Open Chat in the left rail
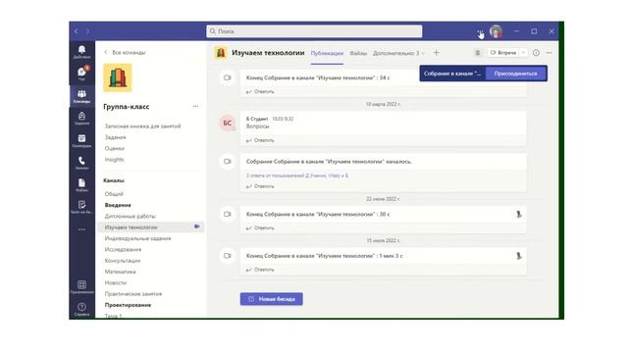 (81, 74)
